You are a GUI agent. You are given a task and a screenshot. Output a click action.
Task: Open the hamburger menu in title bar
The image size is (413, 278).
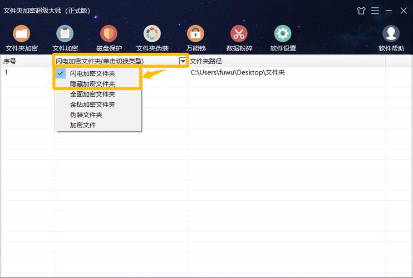coord(375,11)
